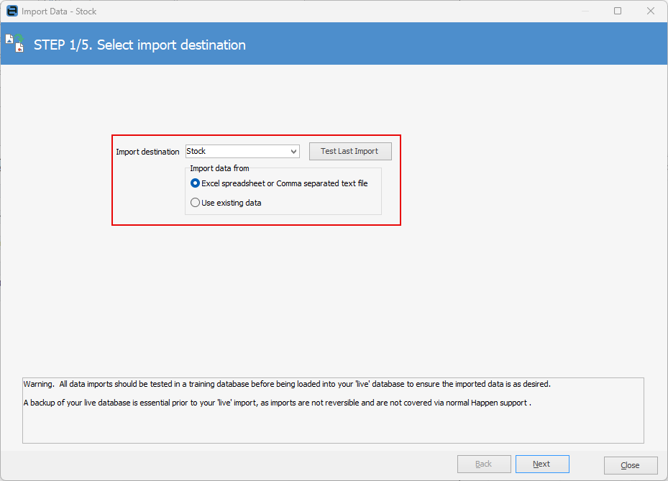Click the Stock text in the destination combo box
The height and width of the screenshot is (481, 668).
196,151
